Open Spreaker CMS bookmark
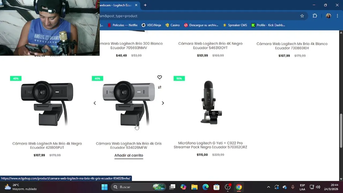The width and height of the screenshot is (343, 193). click(235, 25)
